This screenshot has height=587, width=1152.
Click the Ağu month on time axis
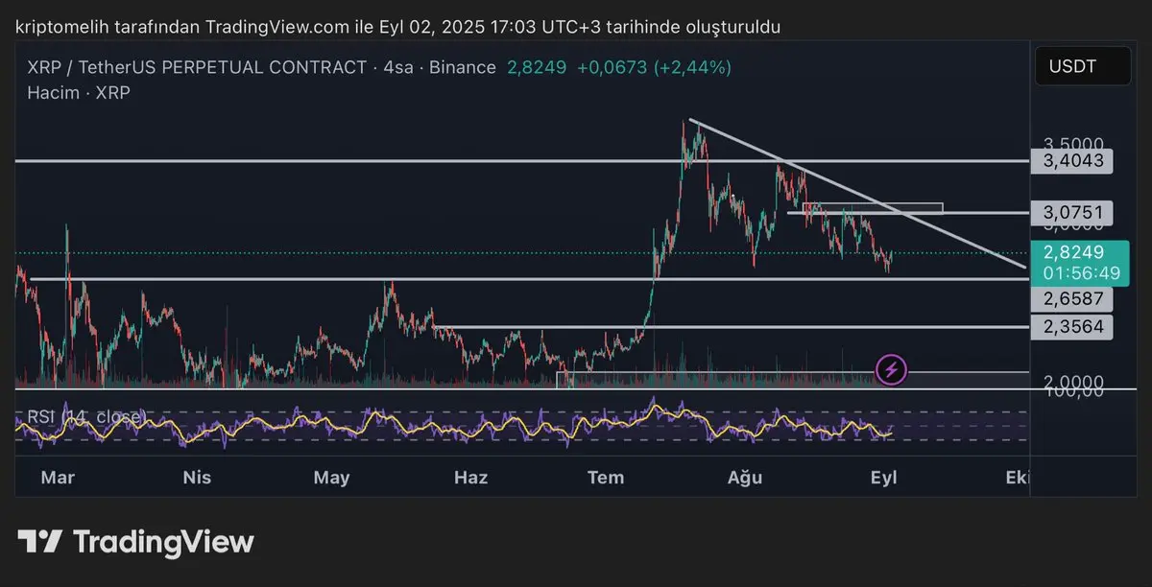click(745, 478)
